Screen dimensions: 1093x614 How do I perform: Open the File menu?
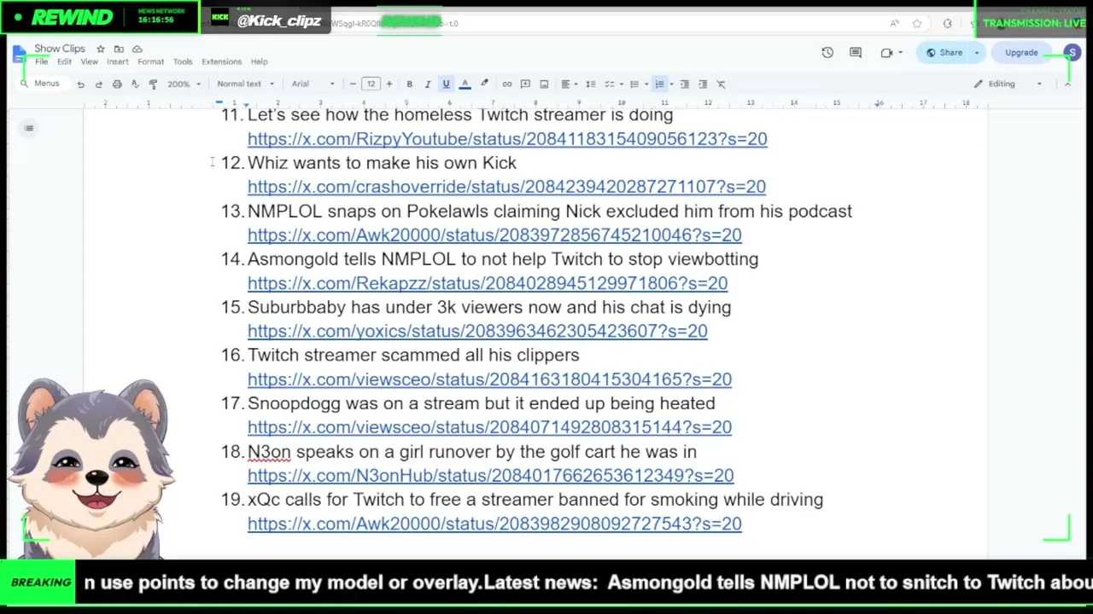[x=41, y=61]
